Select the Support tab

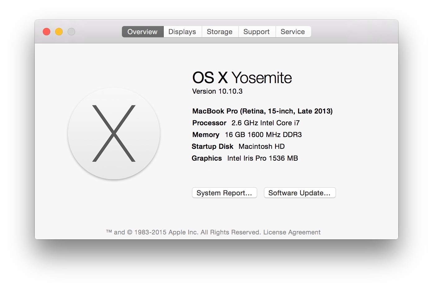257,32
